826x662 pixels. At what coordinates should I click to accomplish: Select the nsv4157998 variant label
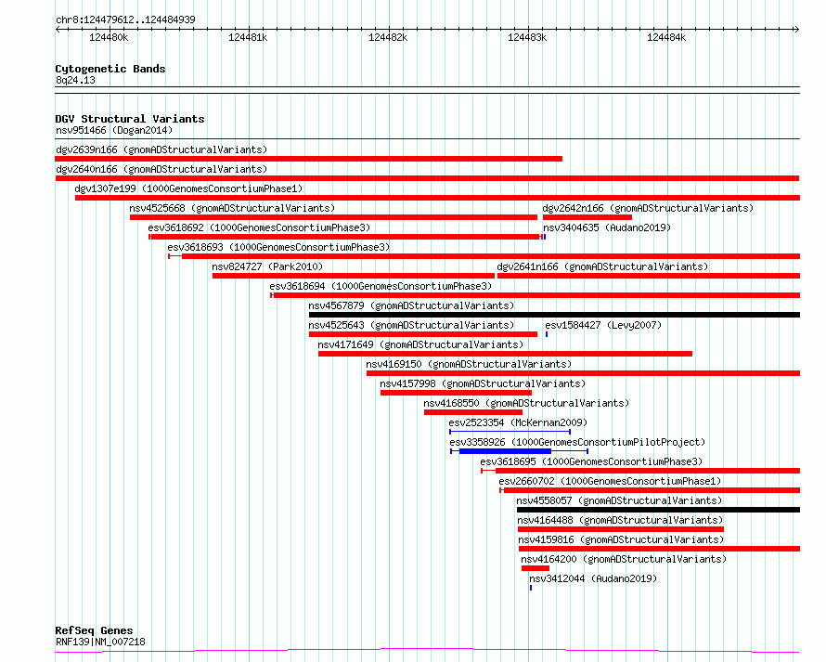pos(483,383)
